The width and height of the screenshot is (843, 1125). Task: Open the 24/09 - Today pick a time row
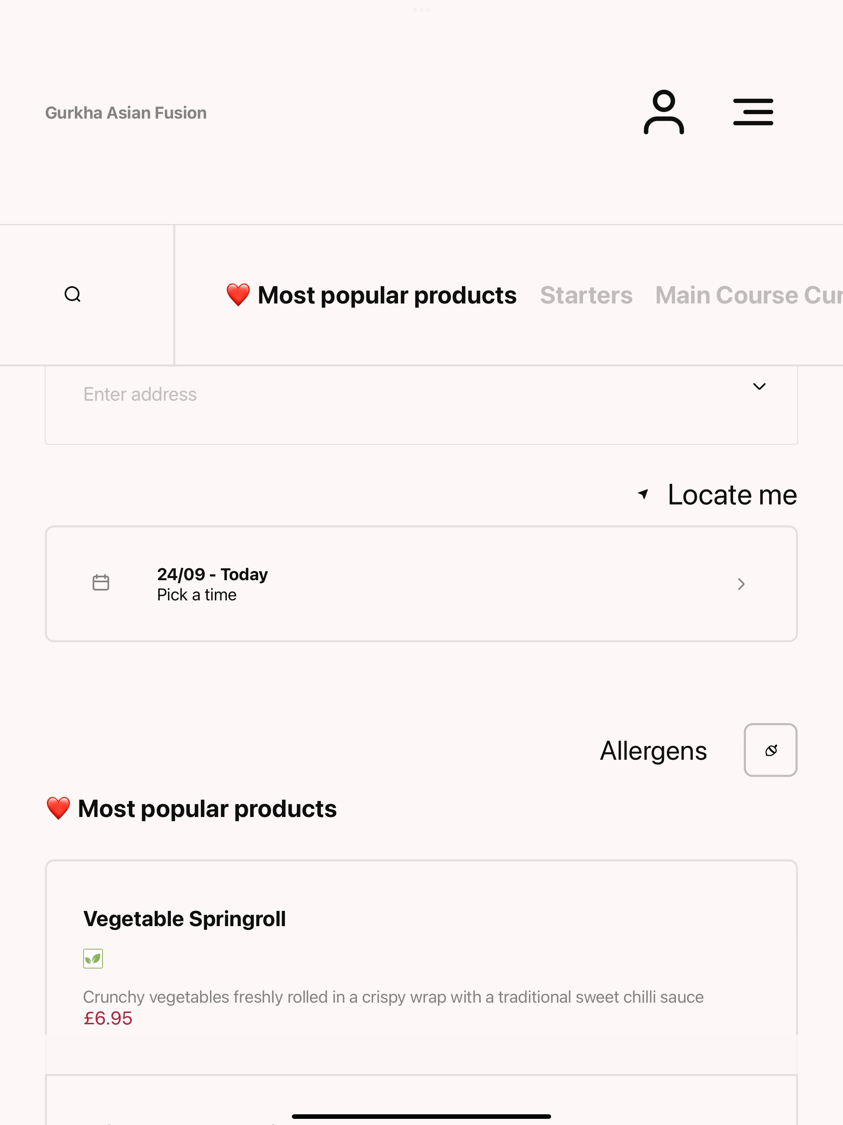tap(421, 584)
